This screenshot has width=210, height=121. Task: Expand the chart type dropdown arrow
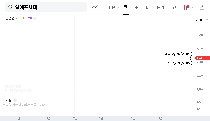(x=192, y=7)
